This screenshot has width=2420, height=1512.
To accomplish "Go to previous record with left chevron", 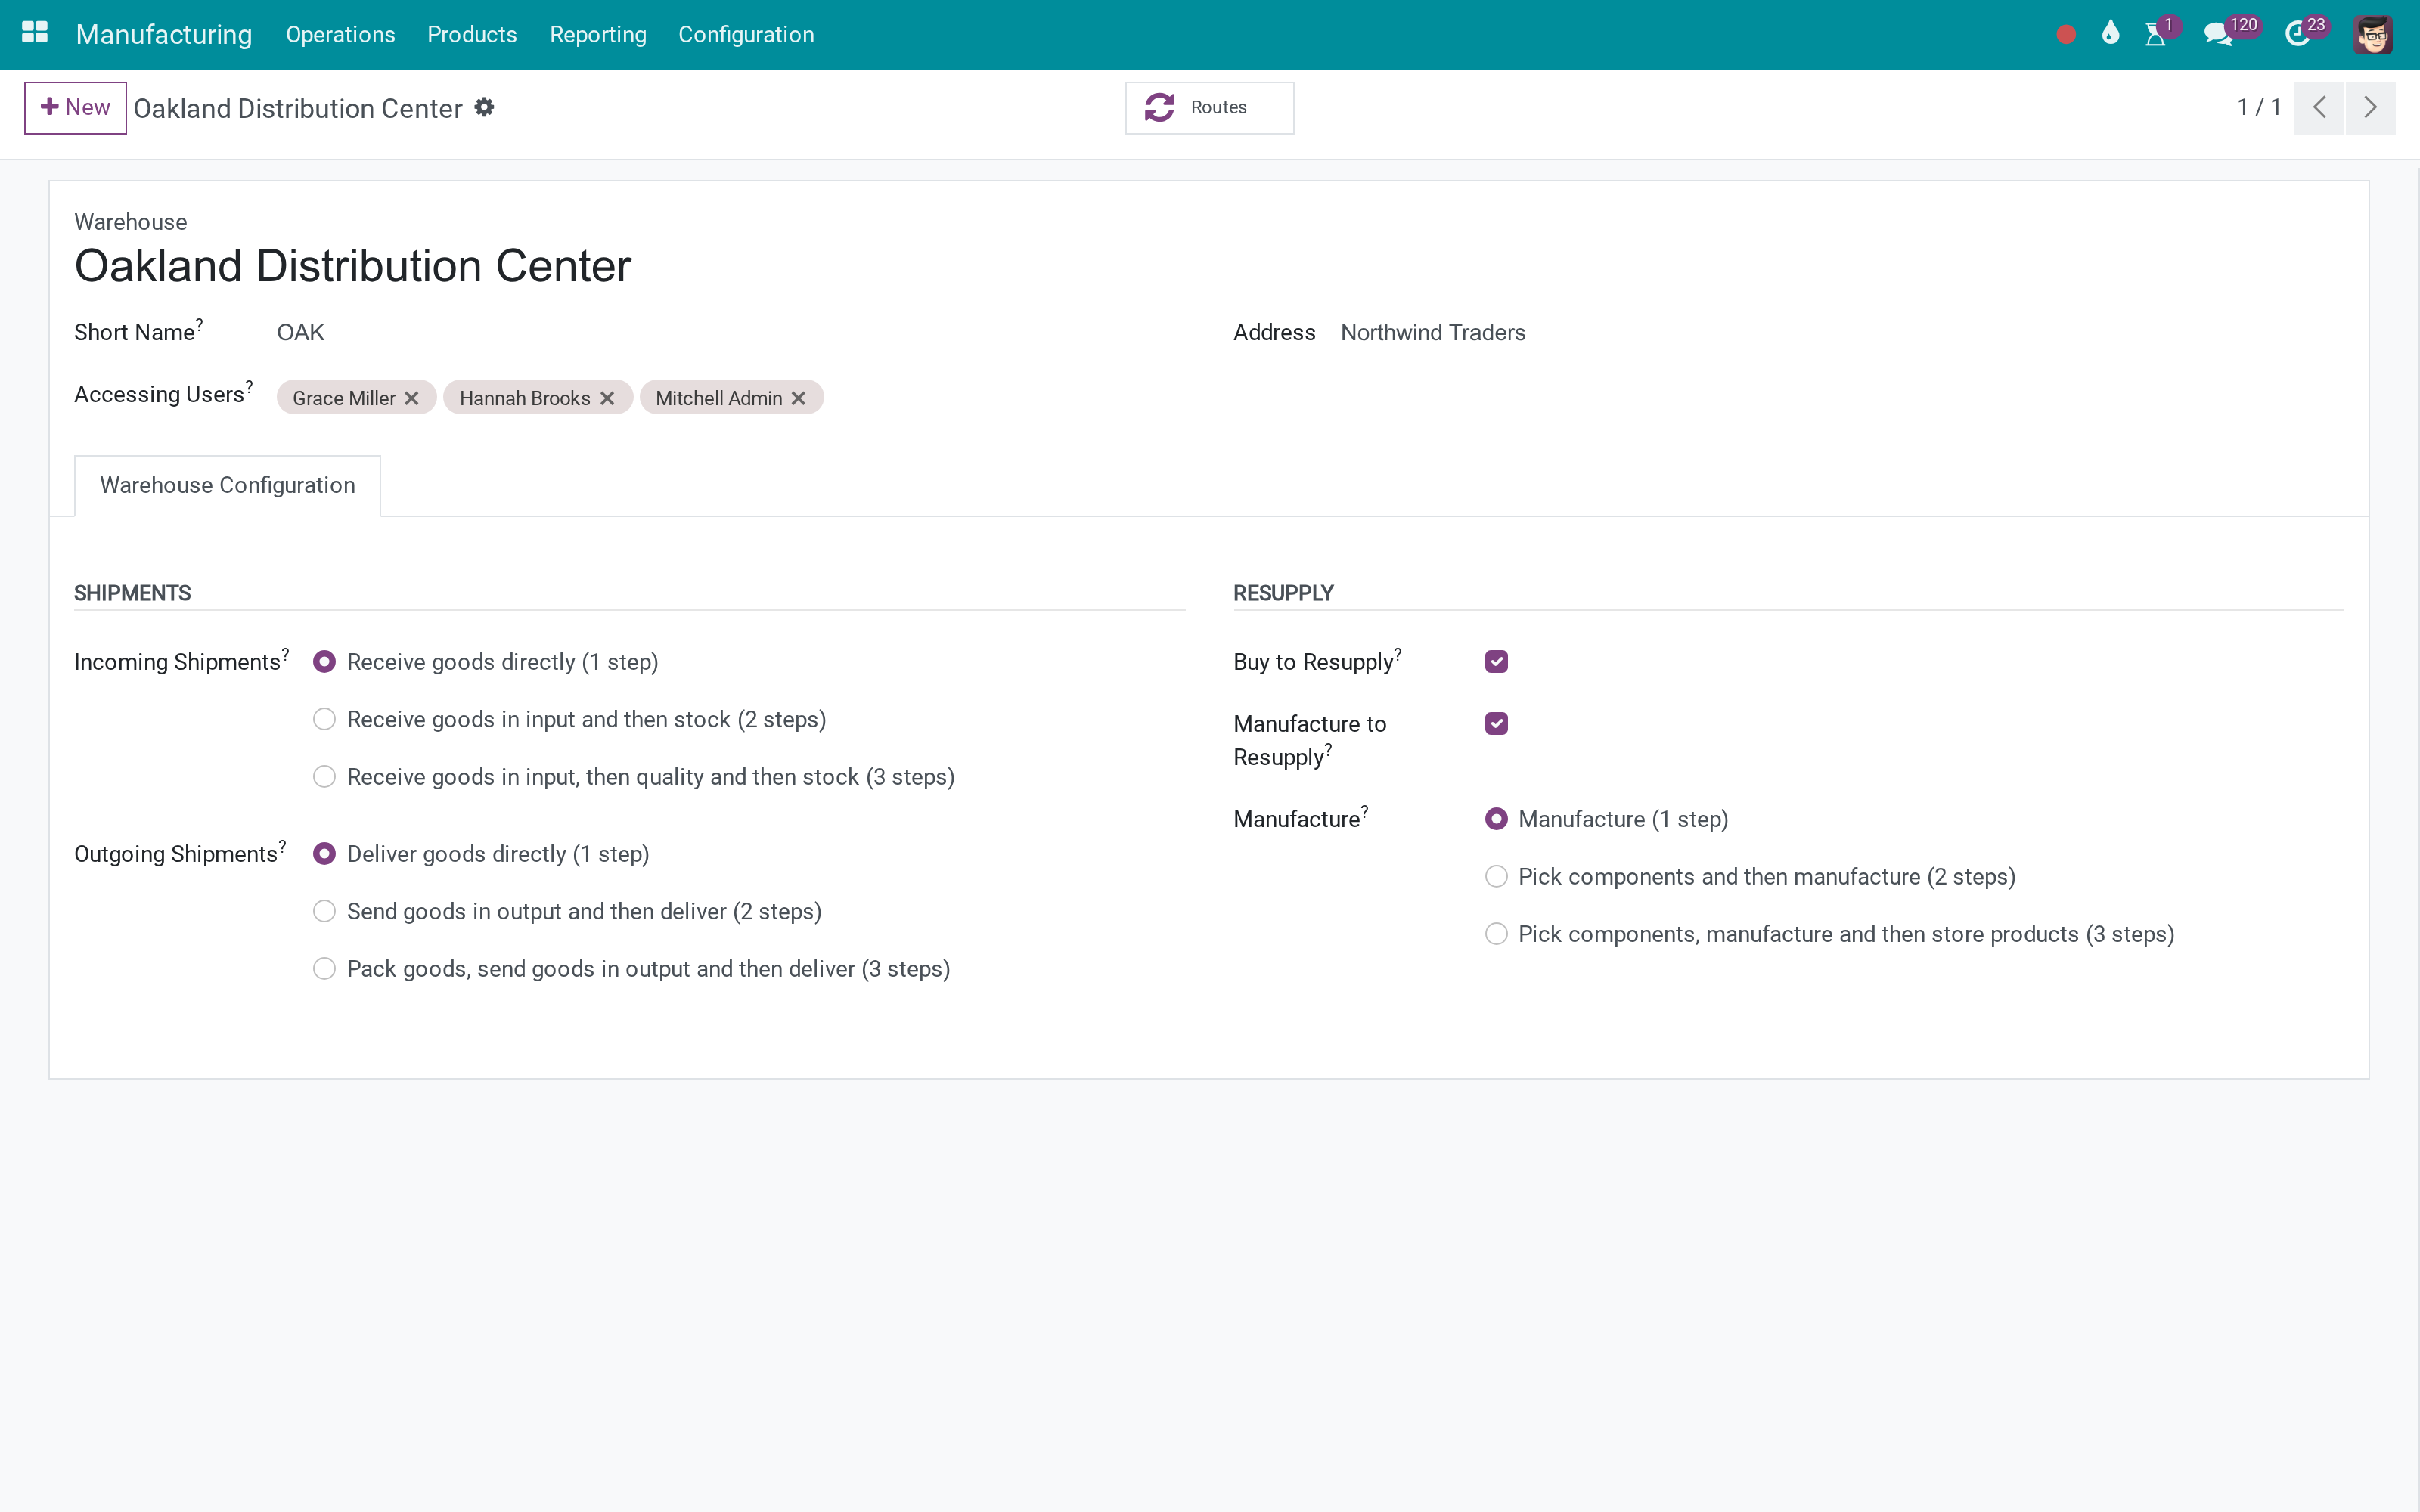I will pyautogui.click(x=2319, y=107).
